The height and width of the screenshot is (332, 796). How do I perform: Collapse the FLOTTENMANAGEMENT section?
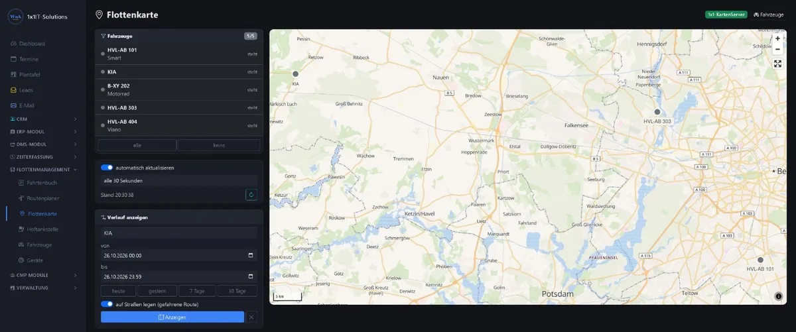42,170
